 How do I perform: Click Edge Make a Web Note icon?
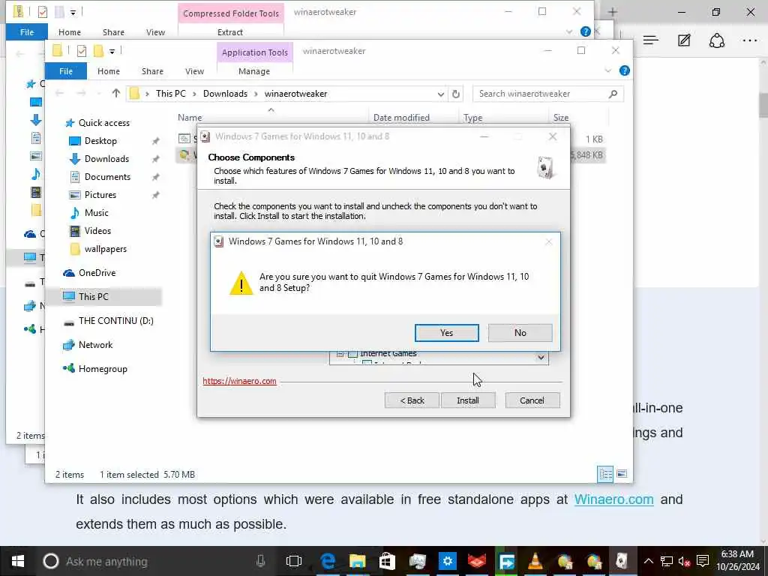click(684, 40)
